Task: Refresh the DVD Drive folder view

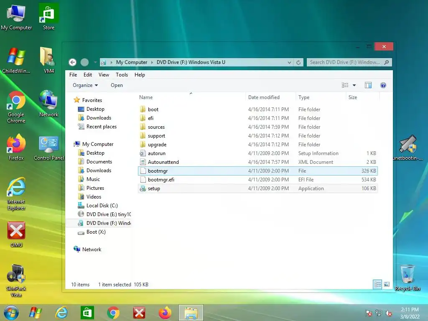Action: [x=298, y=62]
